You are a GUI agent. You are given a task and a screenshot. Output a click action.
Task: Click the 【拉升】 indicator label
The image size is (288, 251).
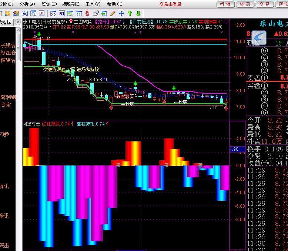[102, 22]
